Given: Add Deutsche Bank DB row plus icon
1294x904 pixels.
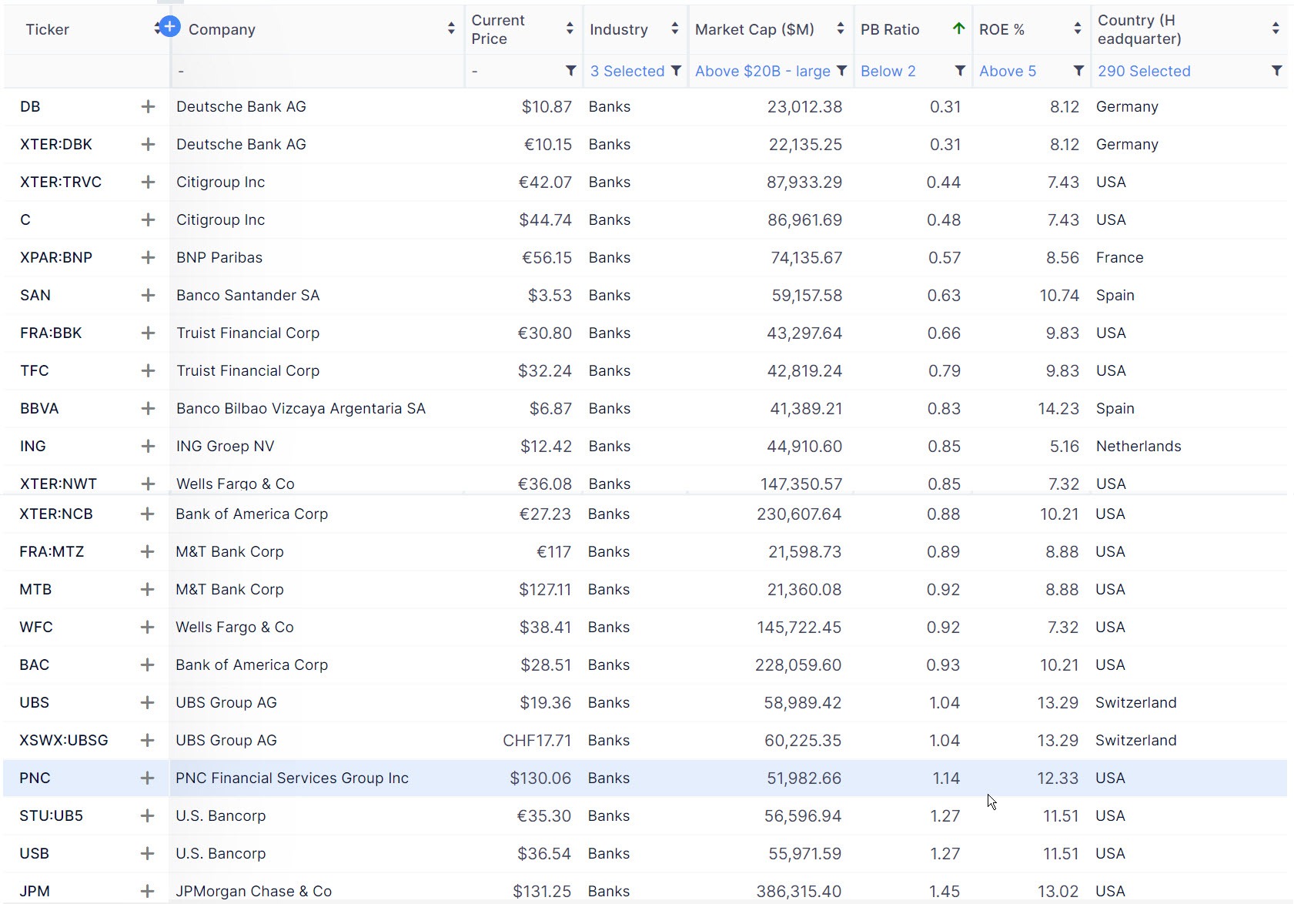Looking at the screenshot, I should (148, 107).
